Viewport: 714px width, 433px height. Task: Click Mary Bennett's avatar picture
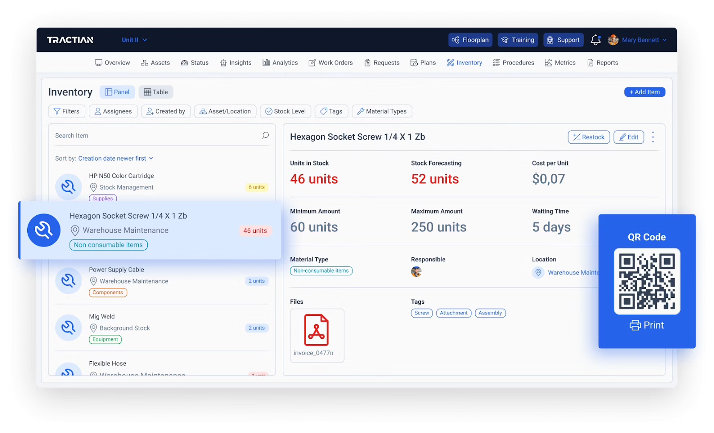(x=613, y=40)
